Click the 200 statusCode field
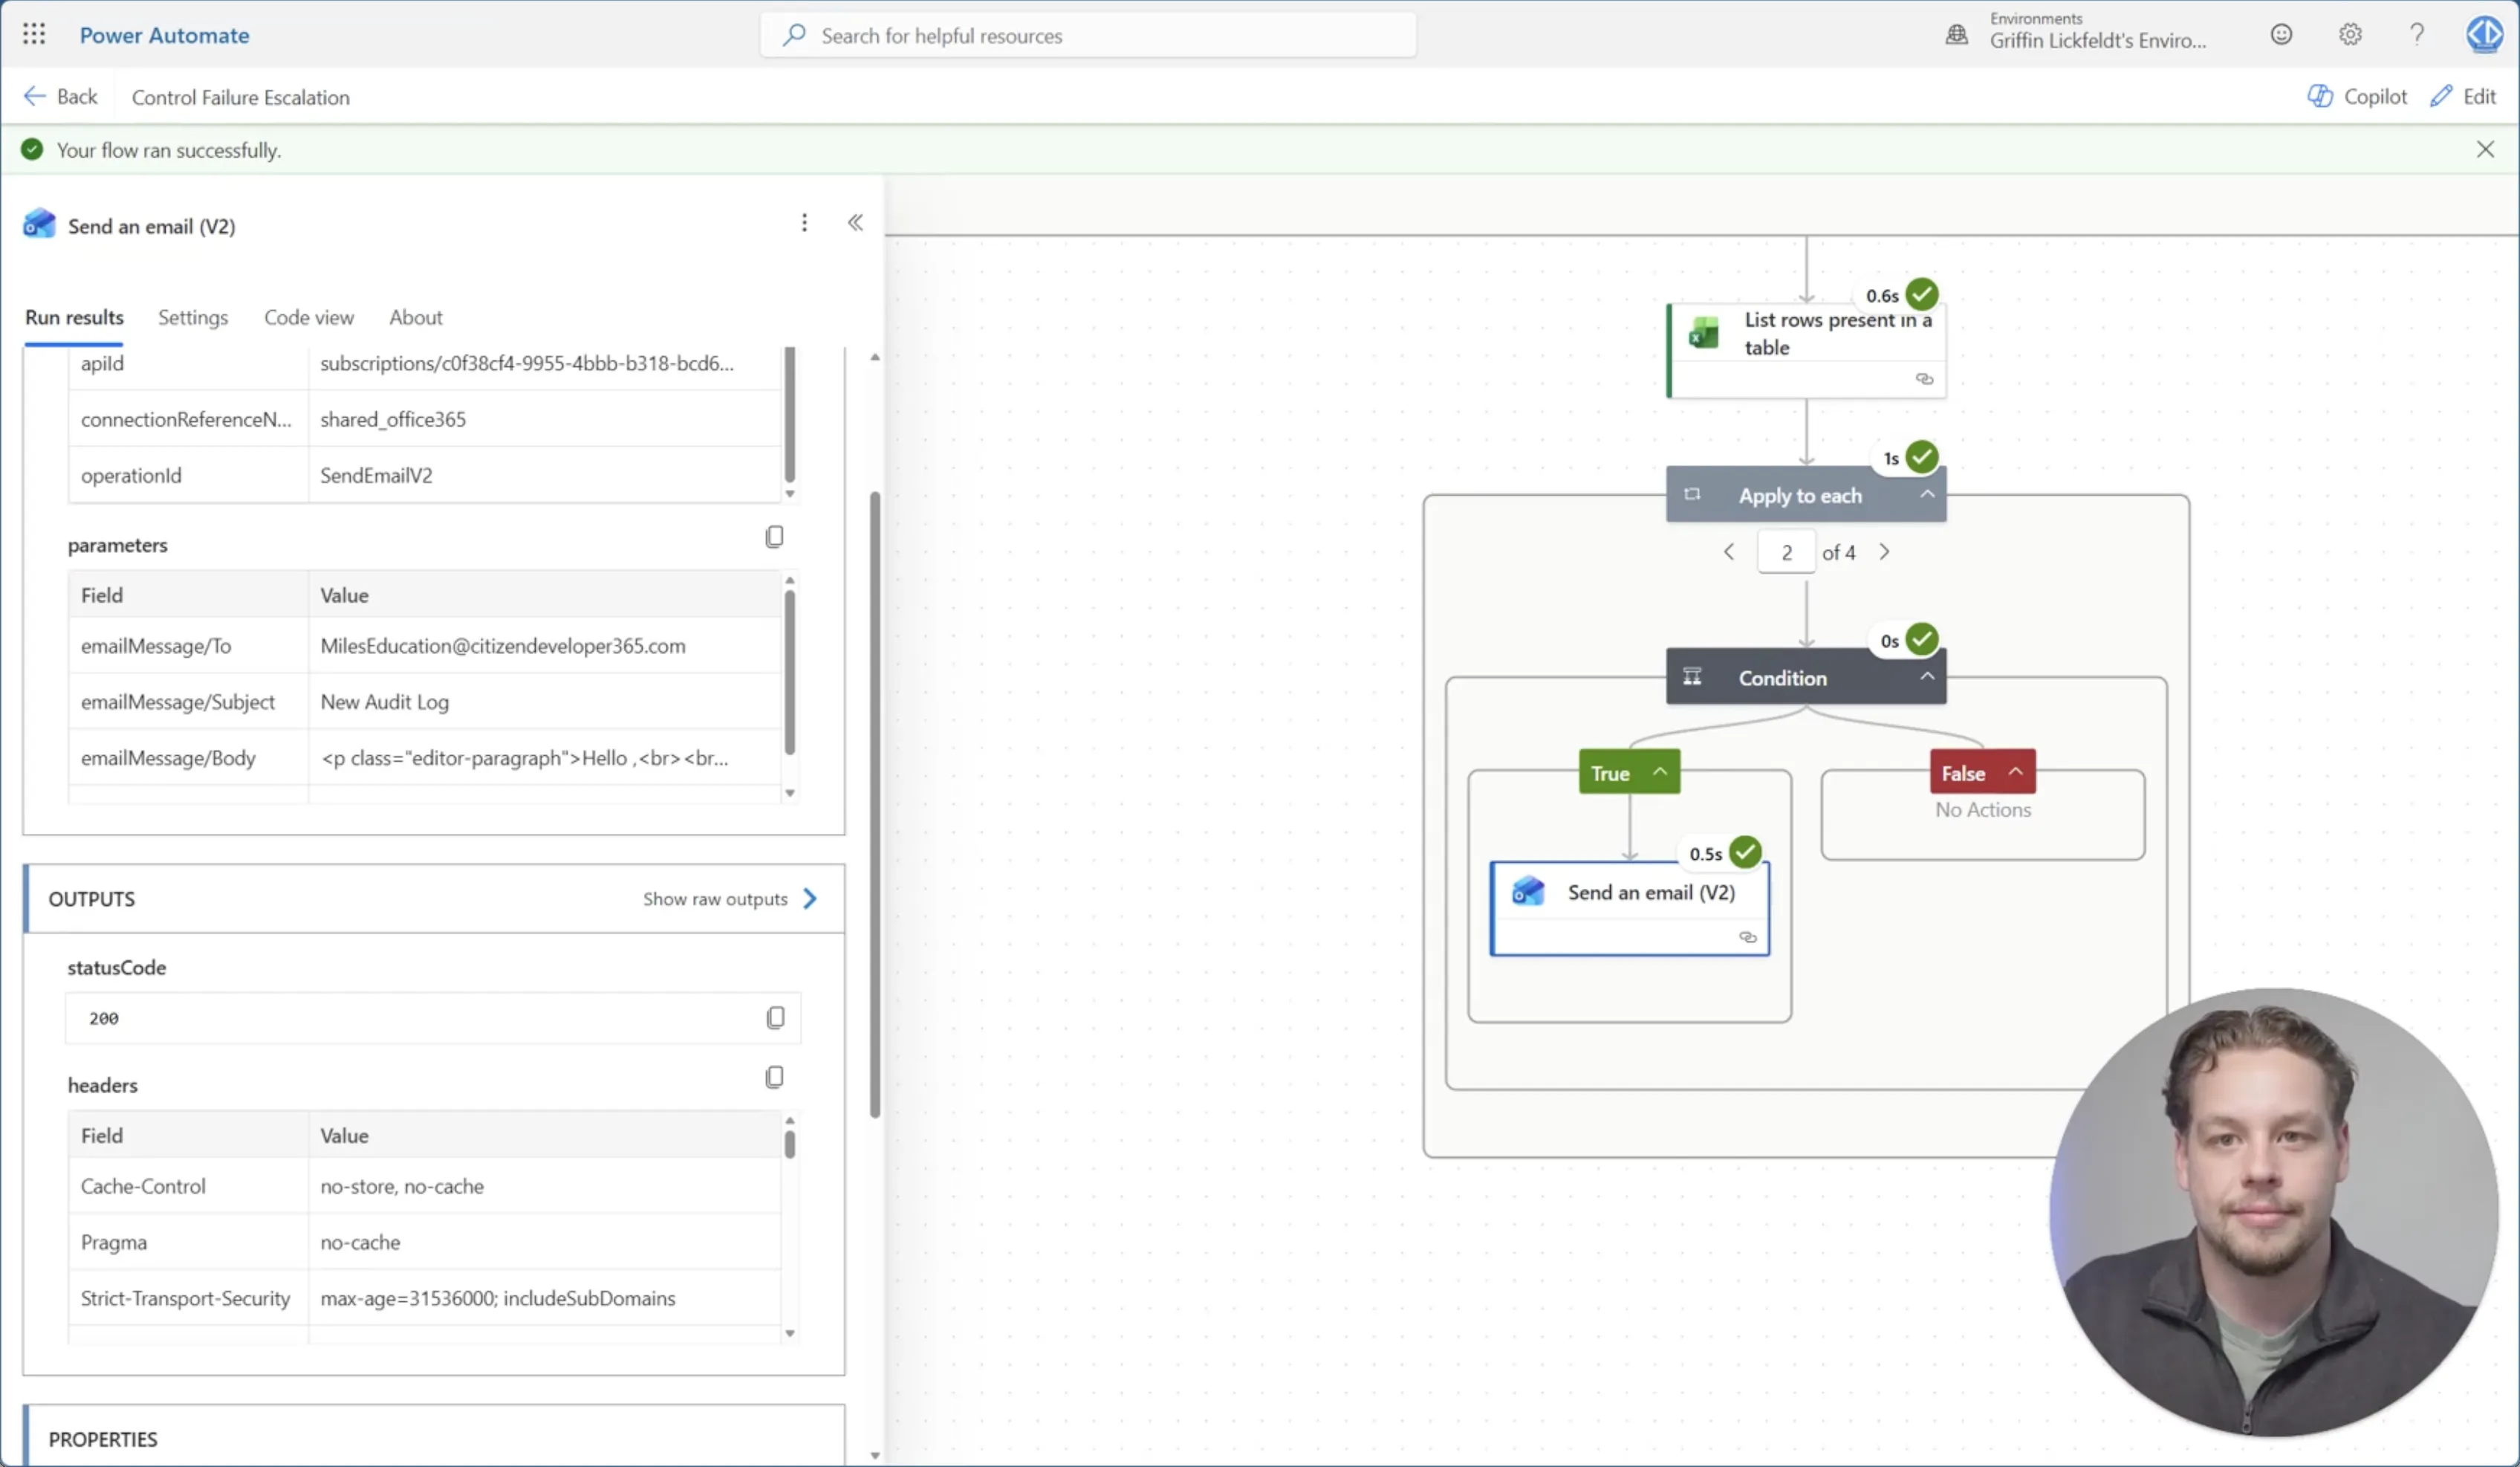This screenshot has width=2520, height=1467. point(433,1017)
